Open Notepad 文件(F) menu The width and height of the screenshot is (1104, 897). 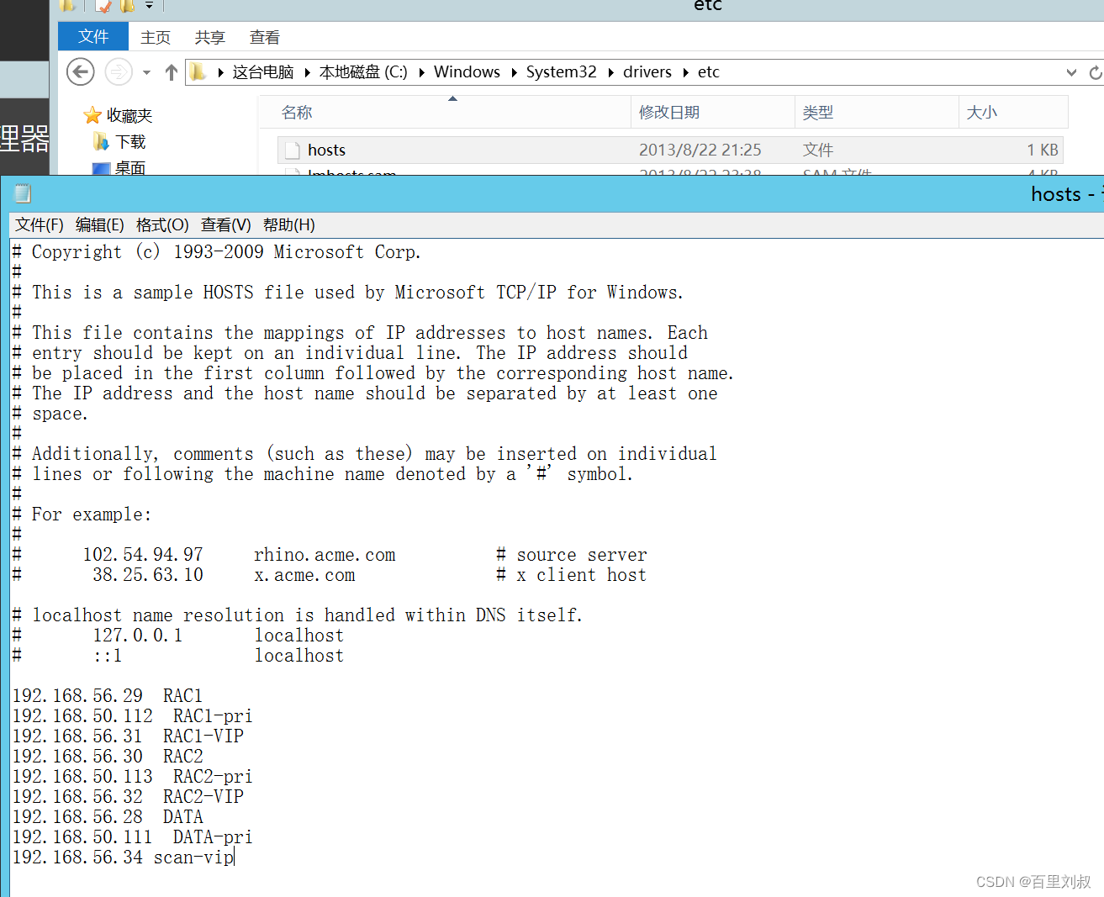pyautogui.click(x=40, y=224)
